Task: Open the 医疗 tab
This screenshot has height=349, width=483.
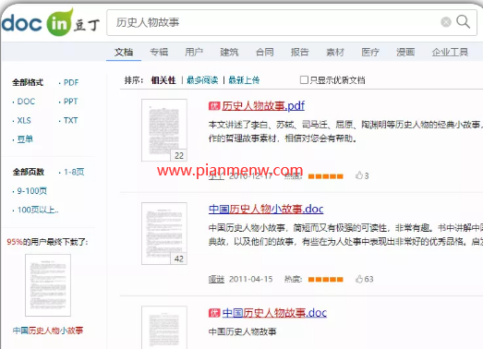Action: (370, 52)
